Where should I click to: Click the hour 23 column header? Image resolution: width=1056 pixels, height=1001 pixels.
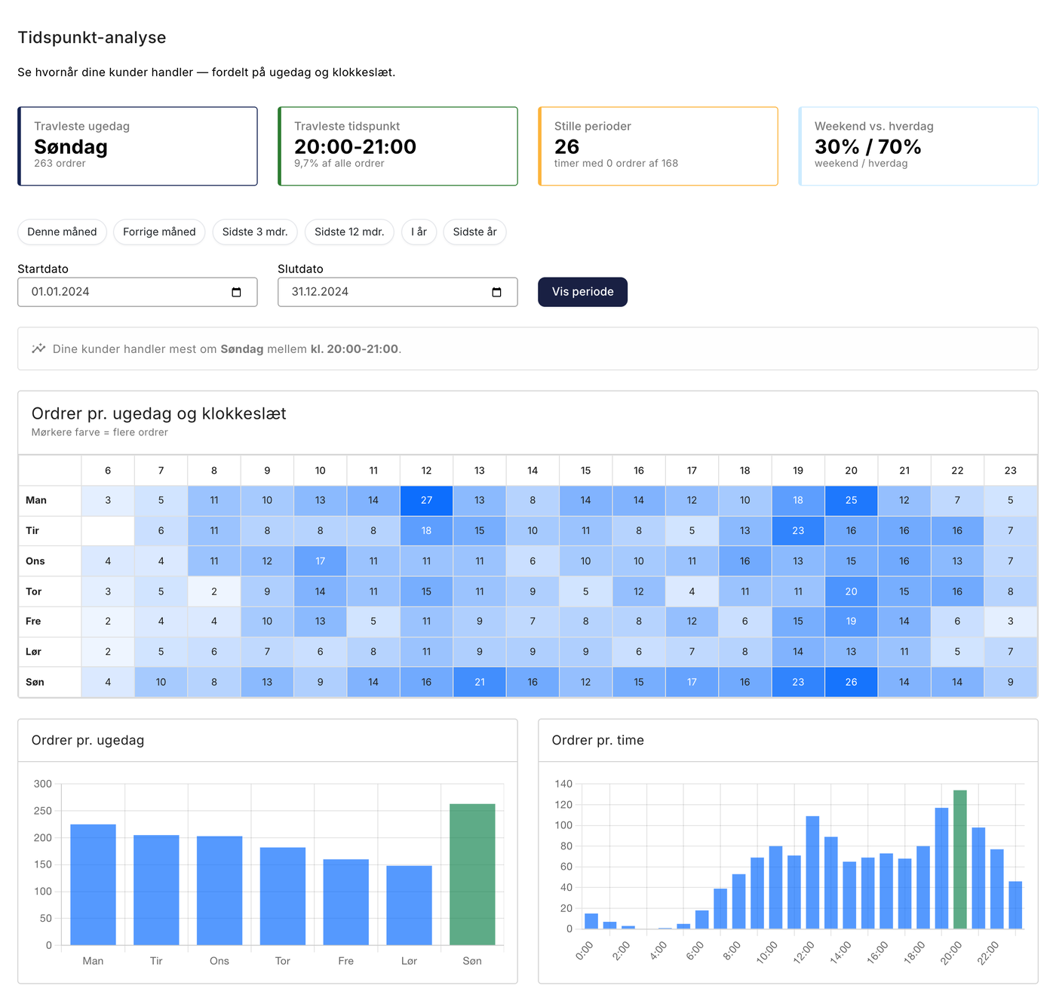click(x=1010, y=470)
